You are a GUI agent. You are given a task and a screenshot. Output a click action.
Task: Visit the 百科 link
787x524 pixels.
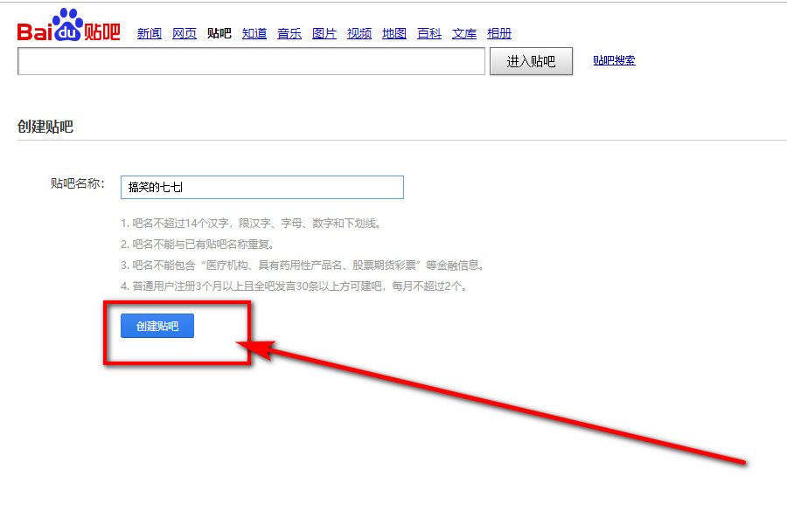point(428,34)
